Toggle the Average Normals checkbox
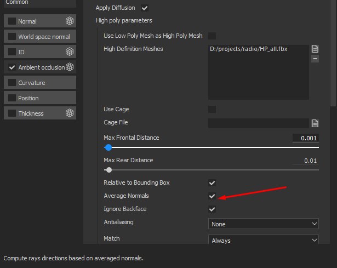337x268 pixels. pyautogui.click(x=212, y=196)
